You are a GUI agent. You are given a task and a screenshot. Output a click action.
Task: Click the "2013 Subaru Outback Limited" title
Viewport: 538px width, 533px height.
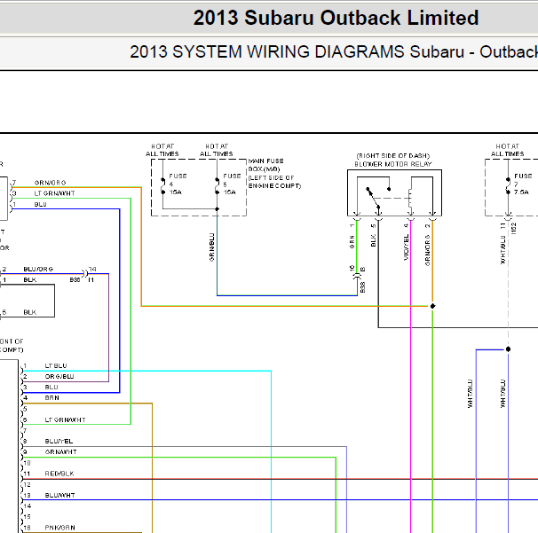[x=336, y=18]
